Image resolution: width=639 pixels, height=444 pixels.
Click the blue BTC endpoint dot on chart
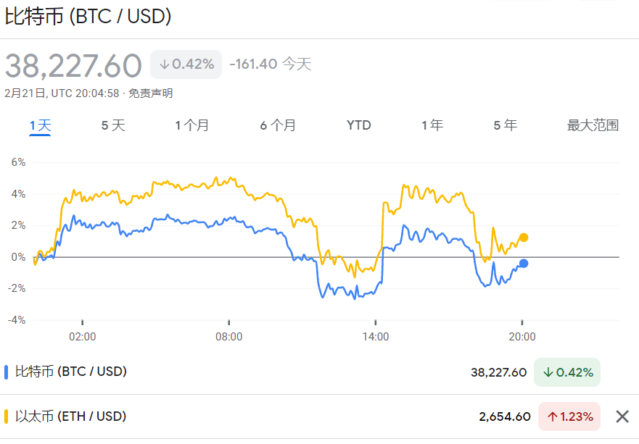[x=523, y=264]
